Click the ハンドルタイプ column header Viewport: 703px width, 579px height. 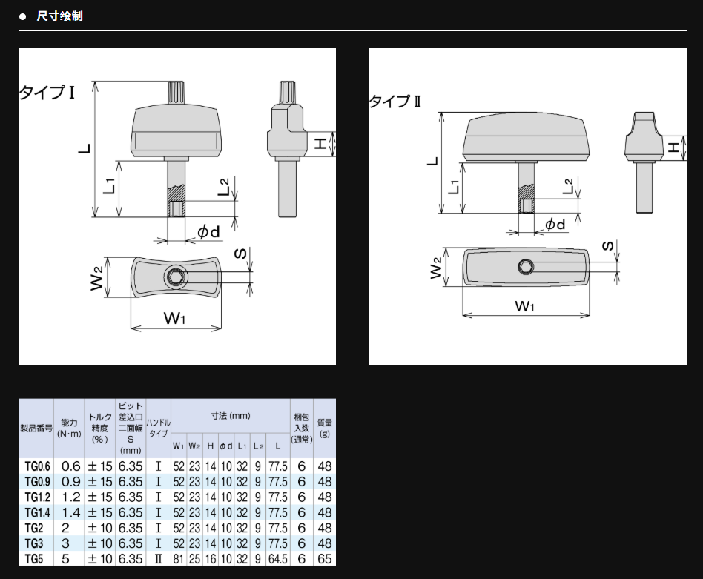pyautogui.click(x=159, y=428)
